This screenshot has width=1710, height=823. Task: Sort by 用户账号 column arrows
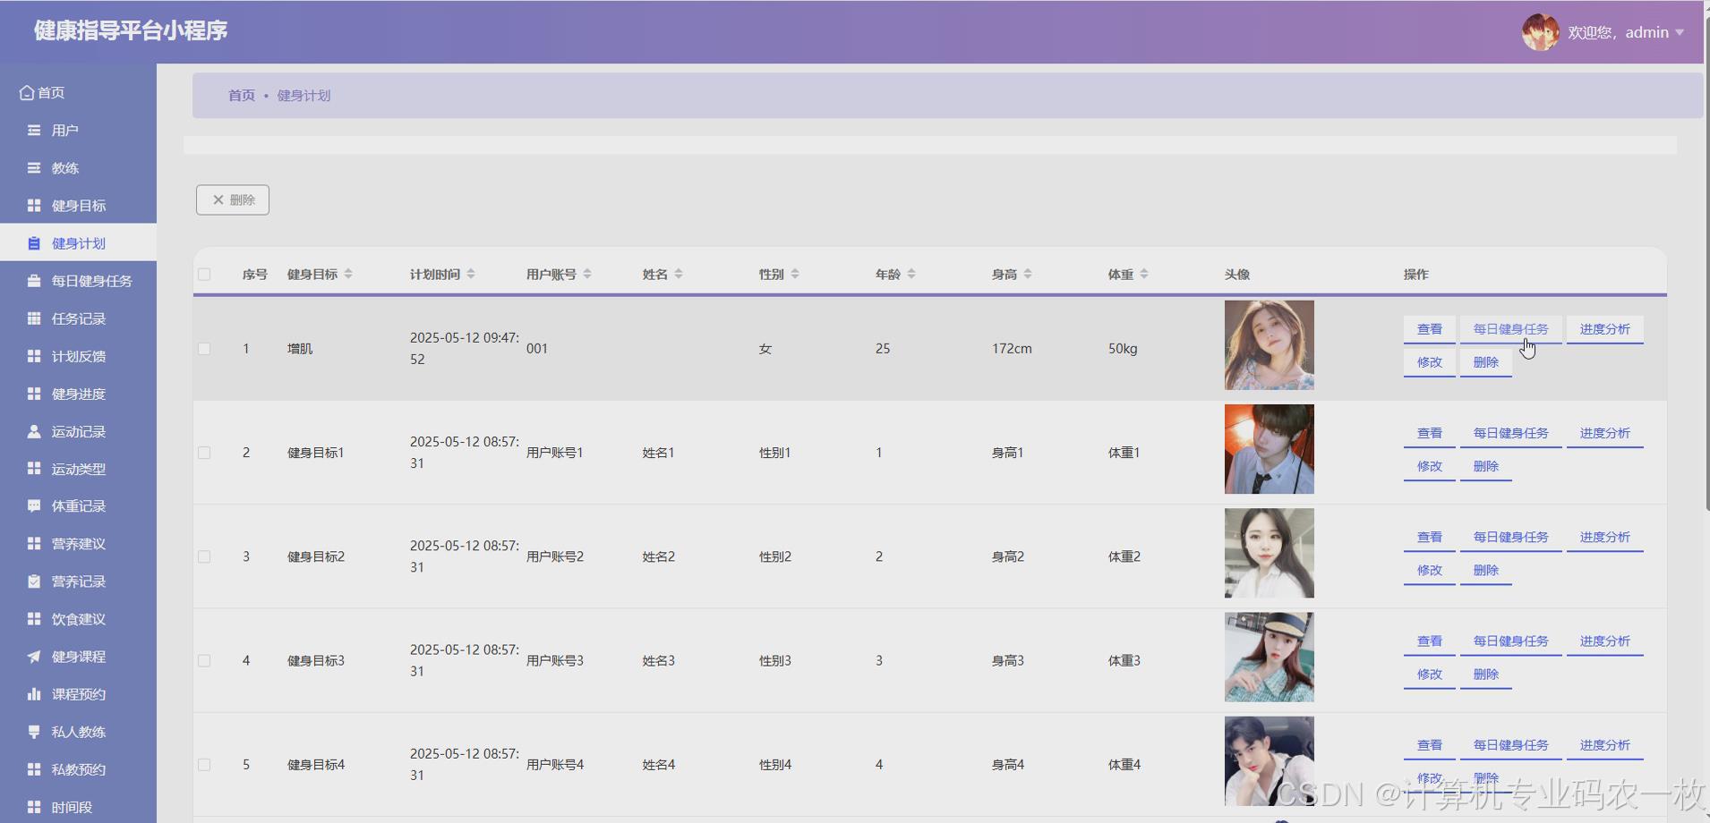(587, 274)
